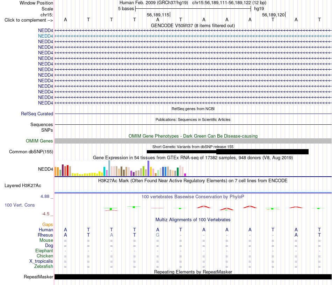Select the 56,189,115 position marker
Viewport: 332px width, 285px height.
[x=158, y=15]
